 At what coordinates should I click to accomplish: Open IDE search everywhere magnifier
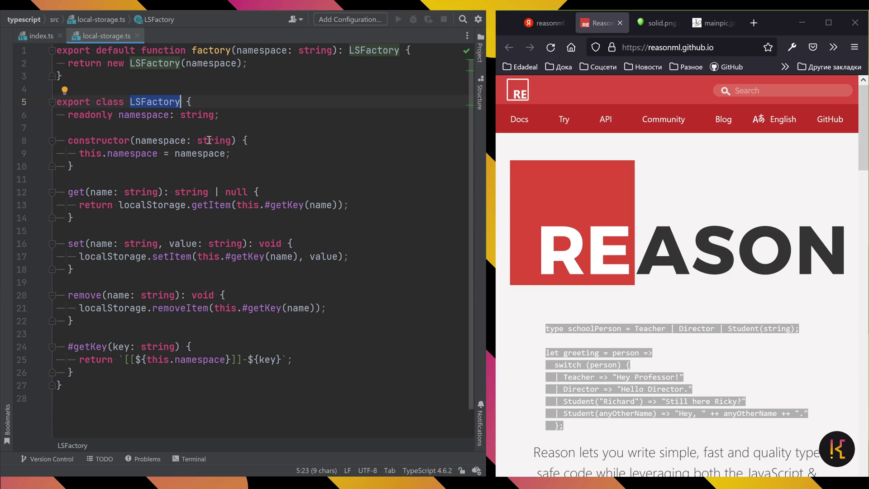pos(463,19)
